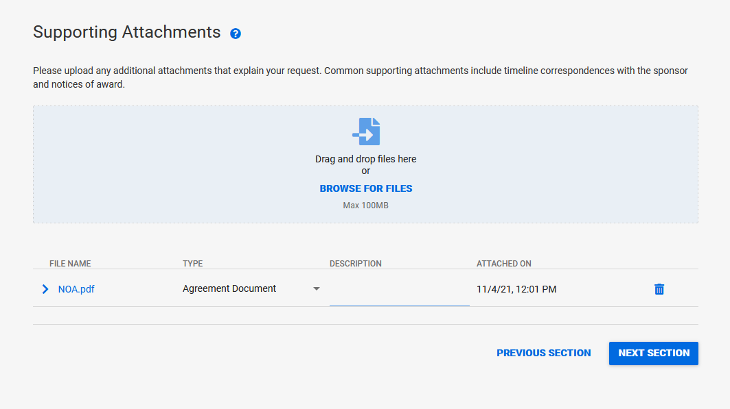The image size is (730, 409).
Task: Open NOA.pdf attachment link
Action: tap(76, 289)
